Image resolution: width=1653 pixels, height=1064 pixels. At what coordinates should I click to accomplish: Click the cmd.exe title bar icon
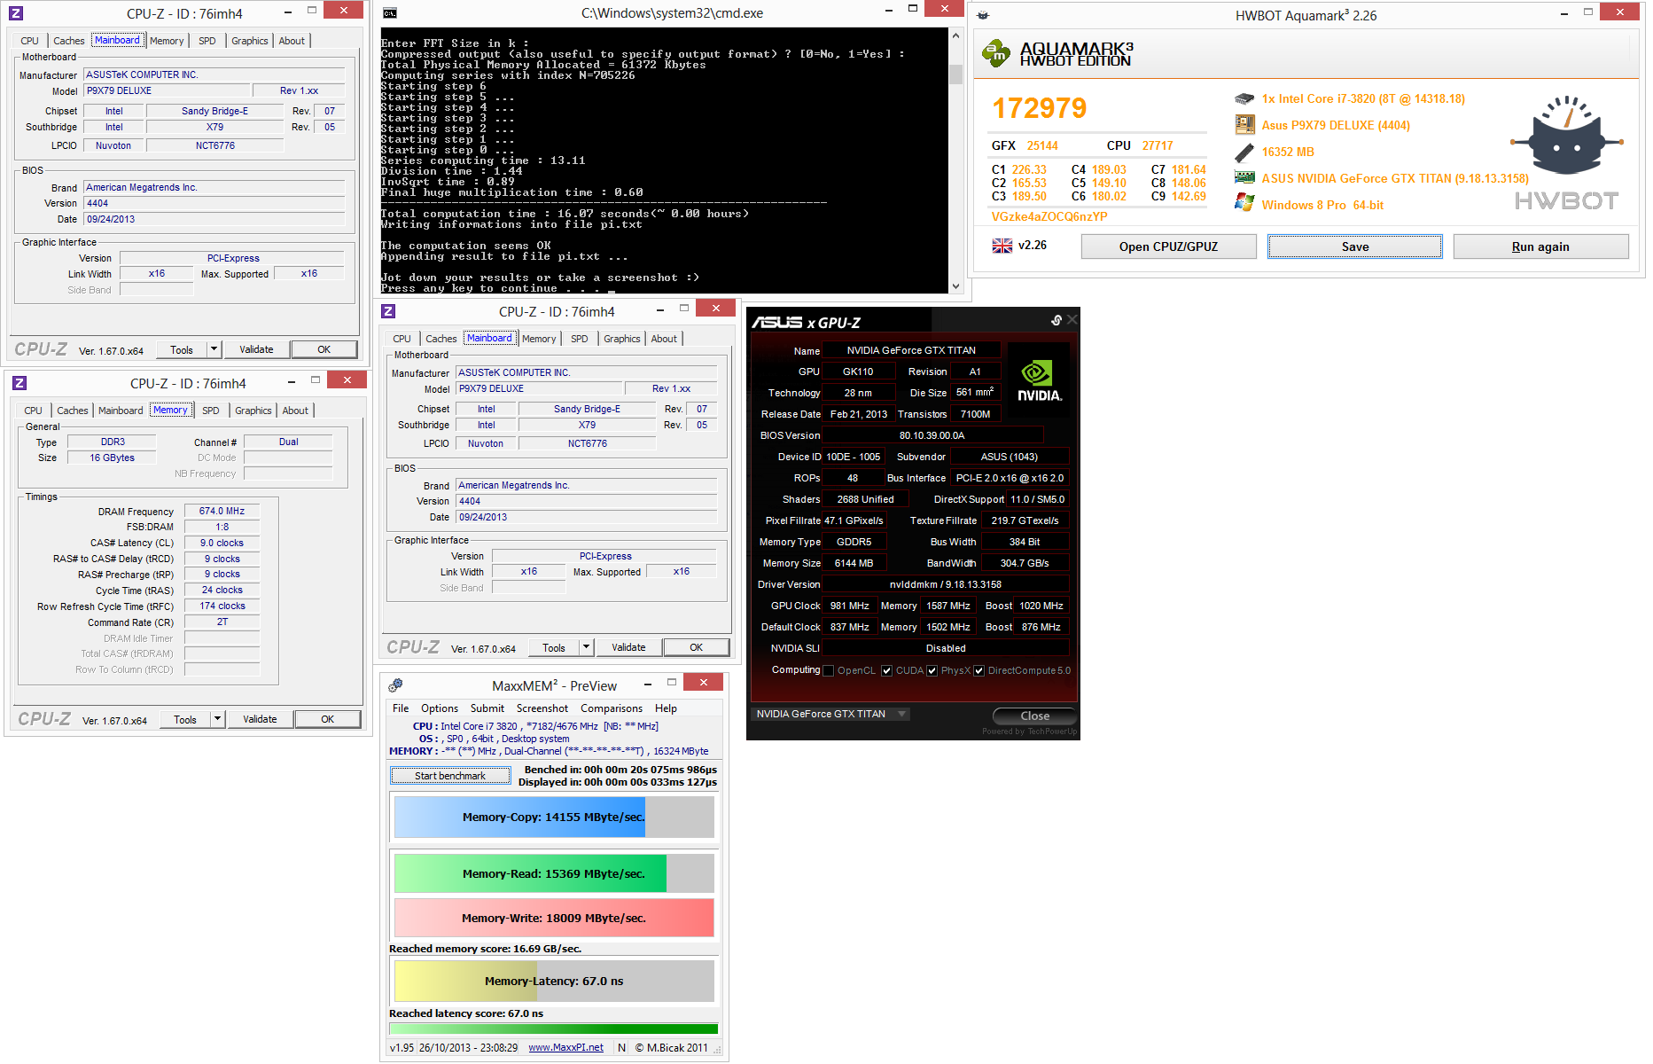click(x=390, y=13)
